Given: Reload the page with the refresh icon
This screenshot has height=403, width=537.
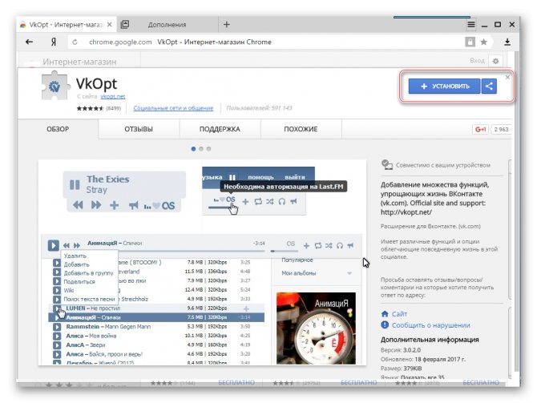Looking at the screenshot, I should [x=75, y=42].
